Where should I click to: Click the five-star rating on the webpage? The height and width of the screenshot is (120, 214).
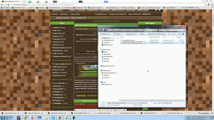[81, 96]
